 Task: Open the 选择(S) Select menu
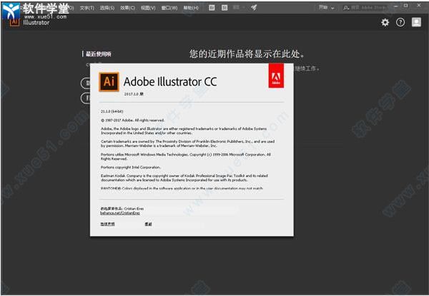(x=107, y=8)
